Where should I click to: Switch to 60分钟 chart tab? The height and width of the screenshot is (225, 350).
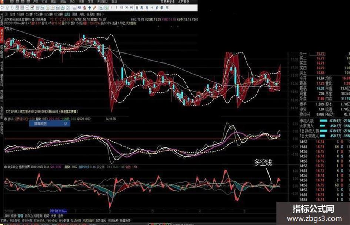click(x=59, y=14)
